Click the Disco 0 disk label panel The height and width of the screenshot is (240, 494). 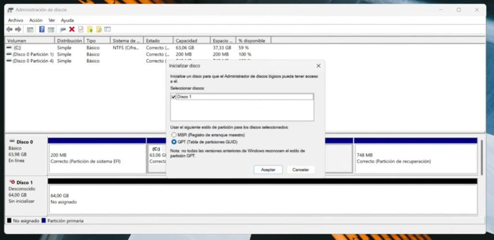tap(26, 155)
